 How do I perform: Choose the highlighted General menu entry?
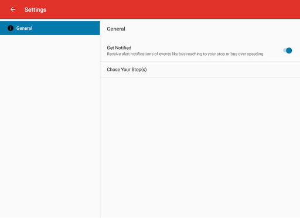click(x=50, y=28)
